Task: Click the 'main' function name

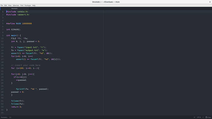Action: [14, 36]
